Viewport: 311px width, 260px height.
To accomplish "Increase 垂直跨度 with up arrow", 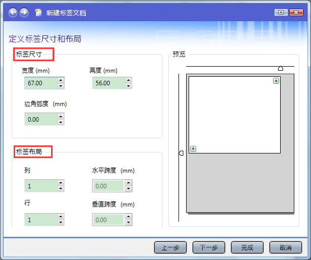I will coord(128,217).
